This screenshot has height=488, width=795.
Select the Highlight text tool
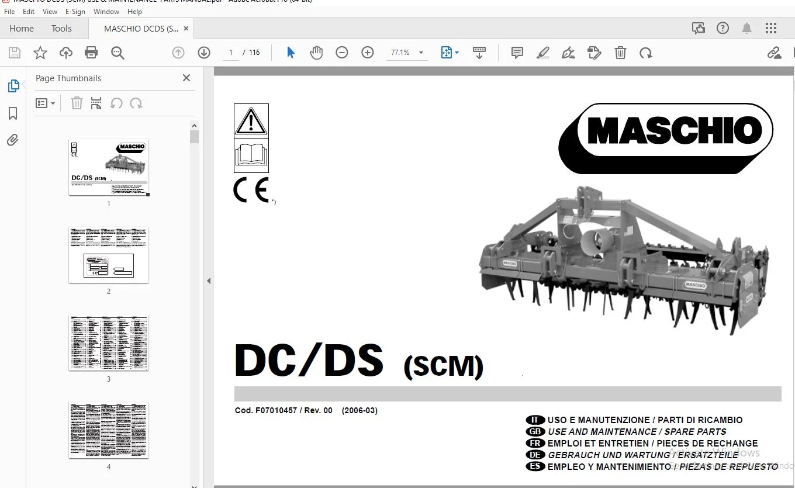pyautogui.click(x=543, y=53)
